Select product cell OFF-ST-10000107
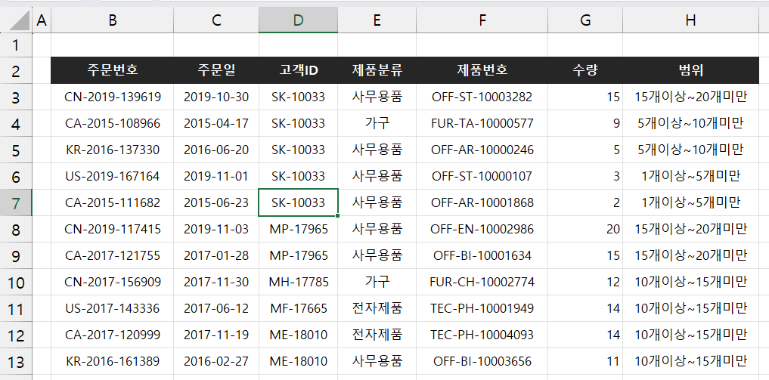 click(x=482, y=176)
